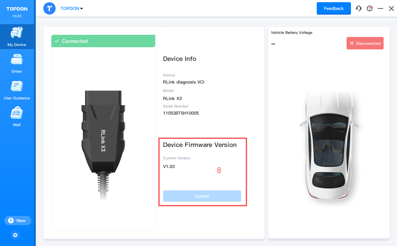Close the TOPDON application window
Image resolution: width=397 pixels, height=246 pixels.
[x=391, y=8]
